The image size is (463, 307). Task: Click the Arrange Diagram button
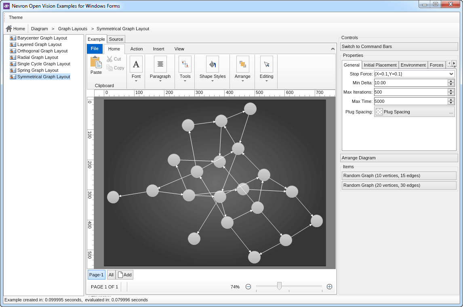point(399,158)
